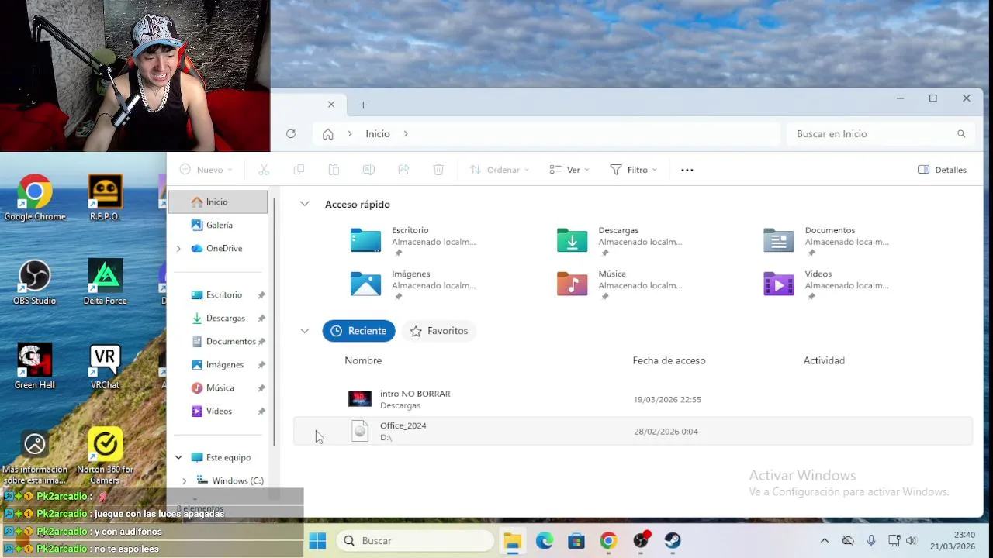
Task: Select pinned Descargas in sidebar
Action: click(x=225, y=319)
